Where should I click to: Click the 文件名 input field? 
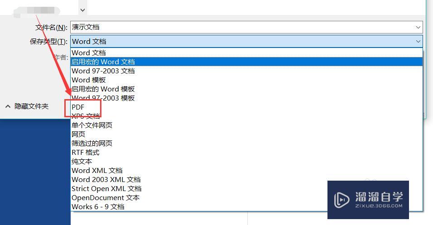pyautogui.click(x=246, y=27)
